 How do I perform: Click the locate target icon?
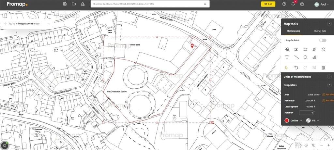(x=306, y=145)
